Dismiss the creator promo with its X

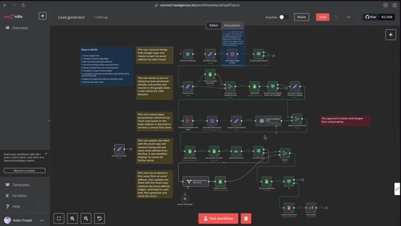[46, 154]
